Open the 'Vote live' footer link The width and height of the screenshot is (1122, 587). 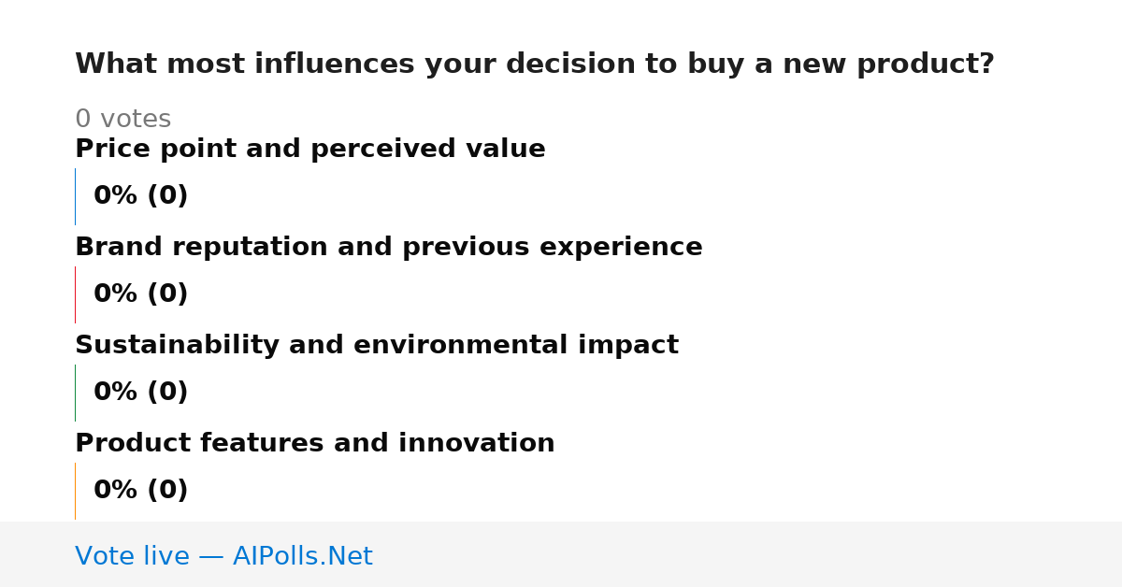[223, 557]
